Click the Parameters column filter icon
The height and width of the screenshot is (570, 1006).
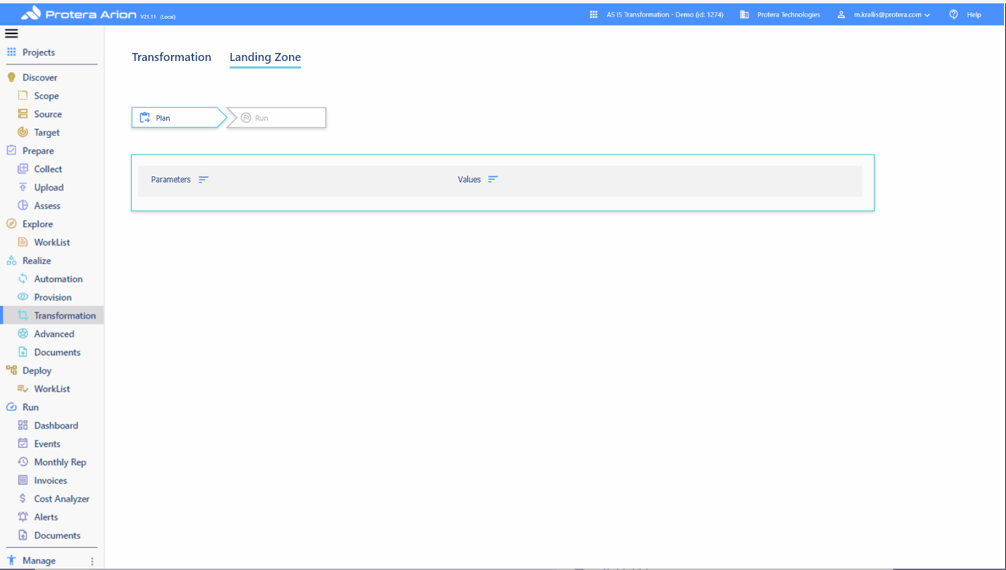tap(203, 180)
